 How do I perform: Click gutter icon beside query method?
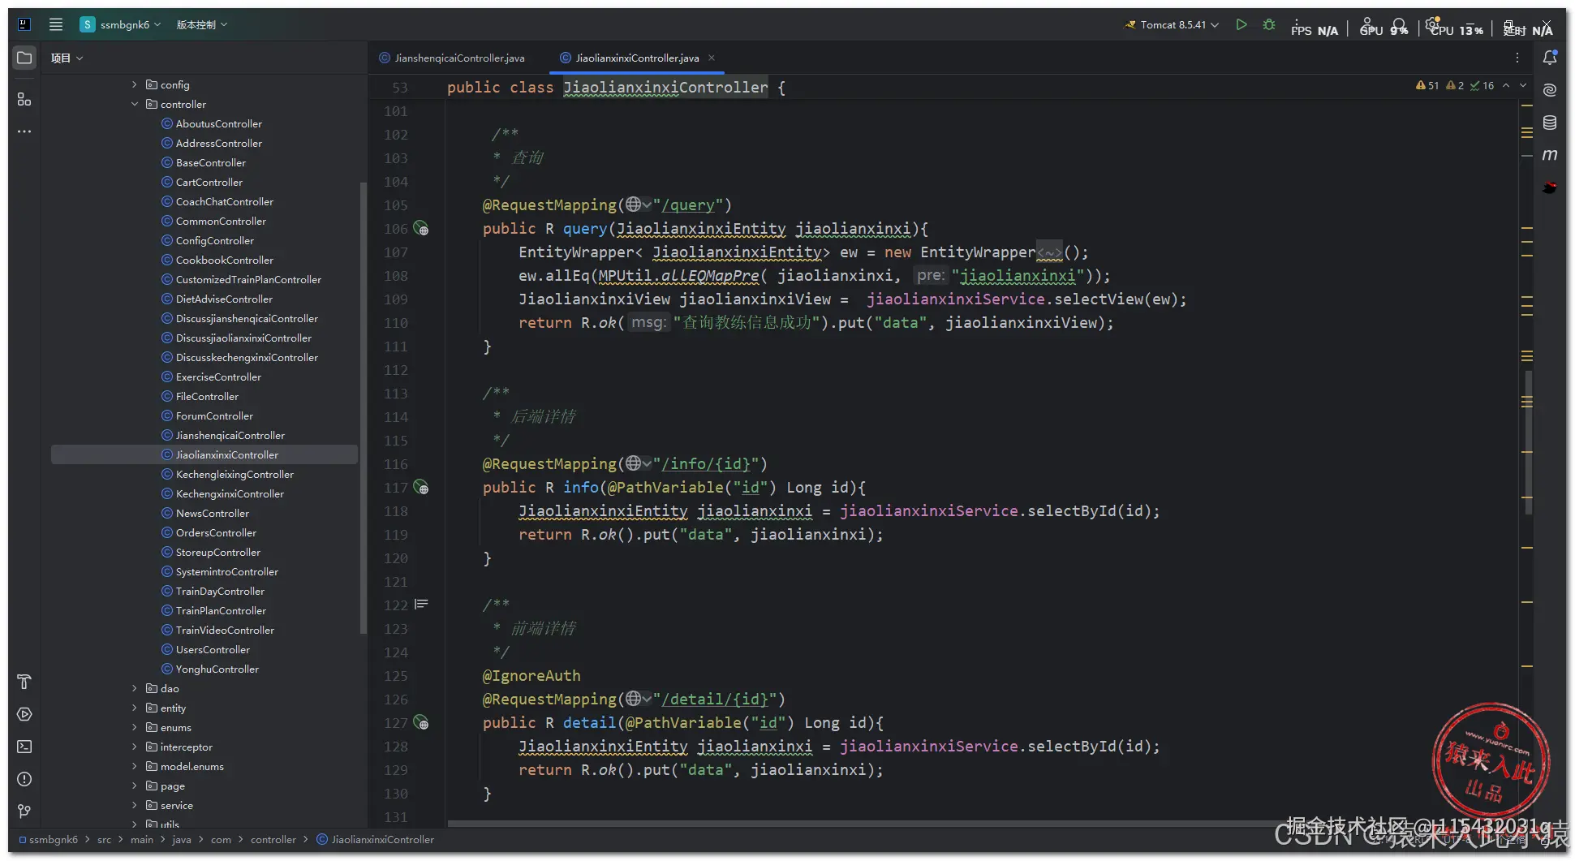pos(421,229)
